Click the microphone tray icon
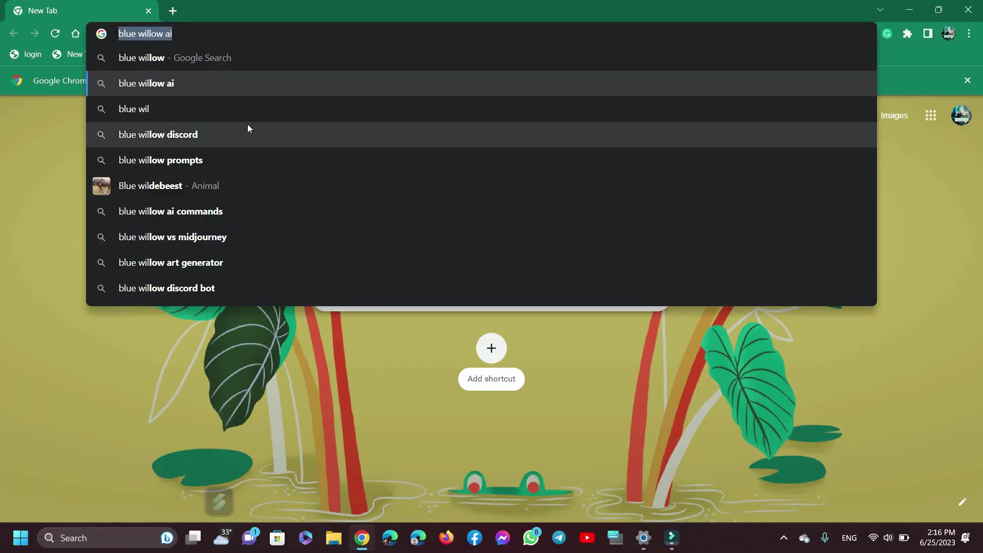The image size is (983, 553). coord(825,538)
